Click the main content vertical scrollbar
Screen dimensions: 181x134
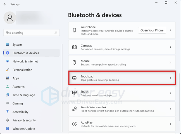[x=180, y=97]
